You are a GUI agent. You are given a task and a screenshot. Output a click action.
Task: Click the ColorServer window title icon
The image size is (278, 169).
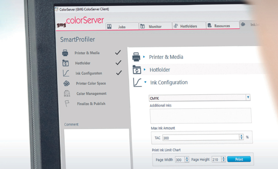point(57,9)
